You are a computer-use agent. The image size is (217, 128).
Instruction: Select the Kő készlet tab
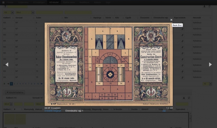coord(54,2)
